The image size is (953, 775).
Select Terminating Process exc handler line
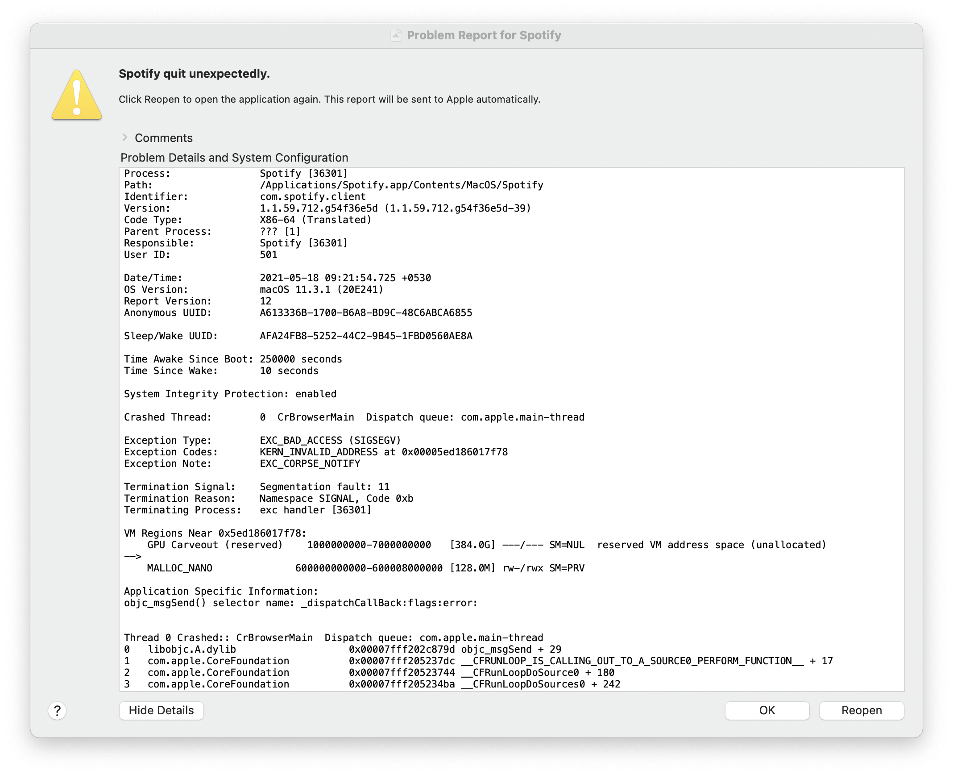coord(248,510)
